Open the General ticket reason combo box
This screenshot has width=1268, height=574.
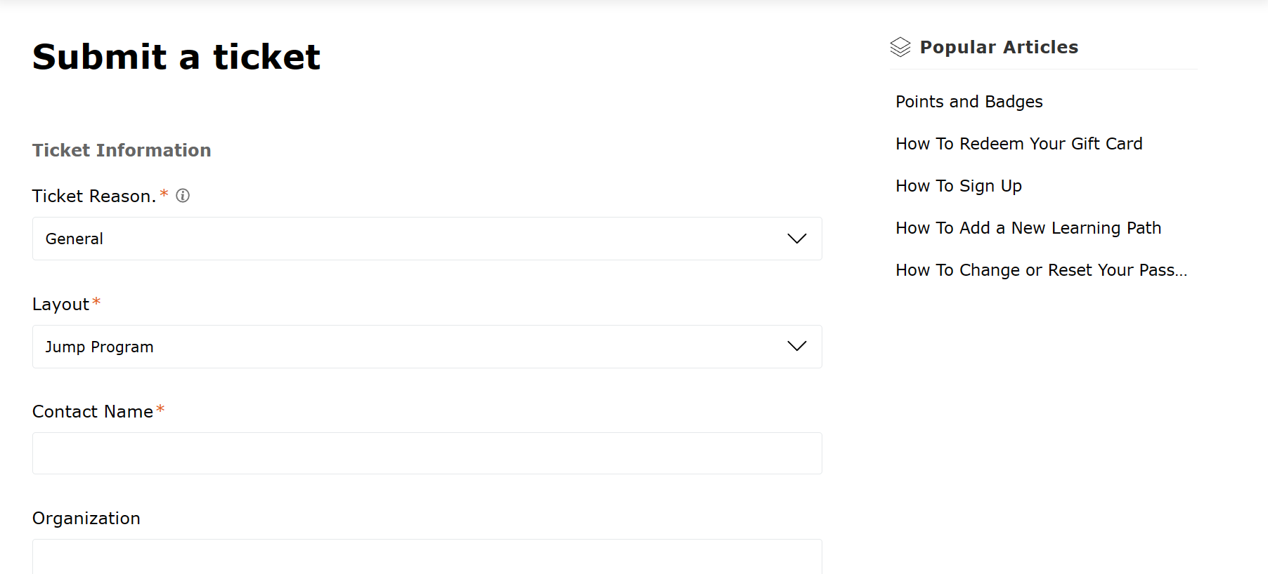(x=427, y=239)
